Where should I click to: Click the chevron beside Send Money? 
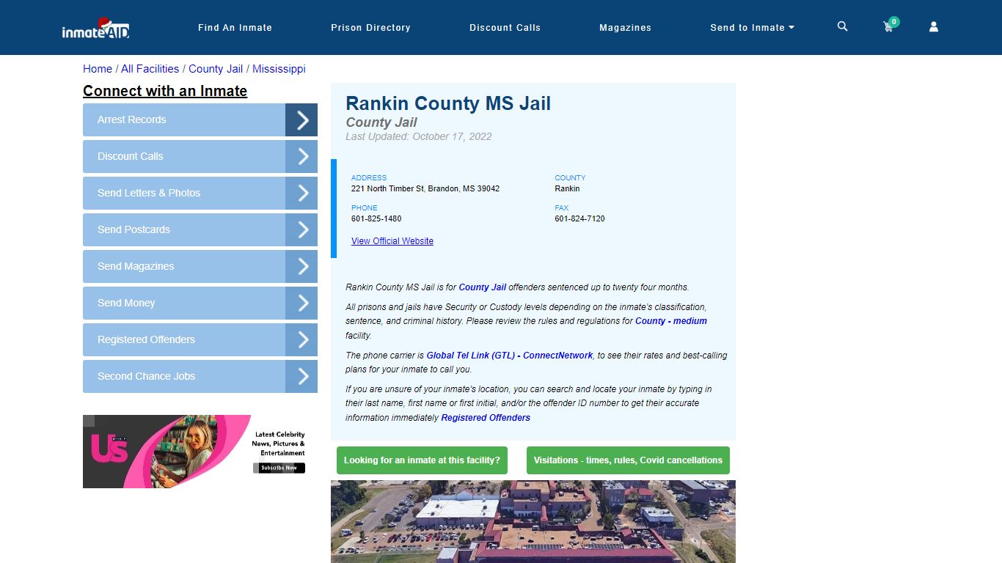[x=301, y=303]
